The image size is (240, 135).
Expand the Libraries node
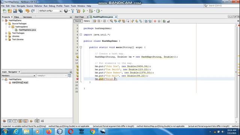coord(6,36)
